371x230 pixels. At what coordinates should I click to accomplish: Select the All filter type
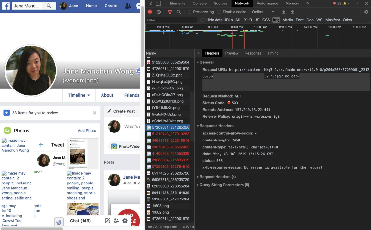(238, 20)
